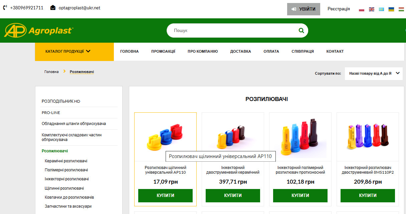The height and width of the screenshot is (214, 406).
Task: Select the green Розпилювачі sidebar category
Action: tap(55, 151)
